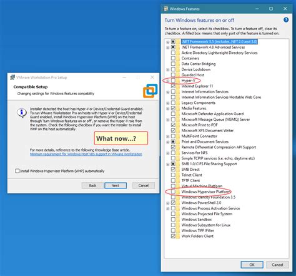Image resolution: width=296 pixels, height=276 pixels.
Task: Click the Windows Features title bar icon
Action: click(x=165, y=9)
